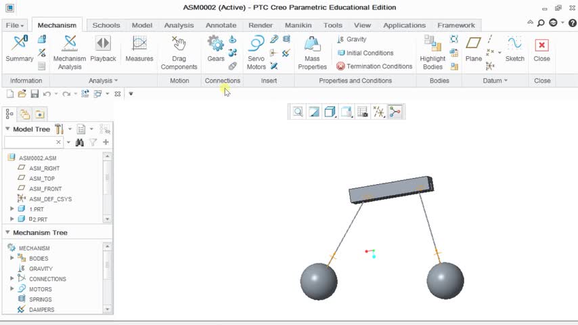Activate Drag Components

pos(179,52)
